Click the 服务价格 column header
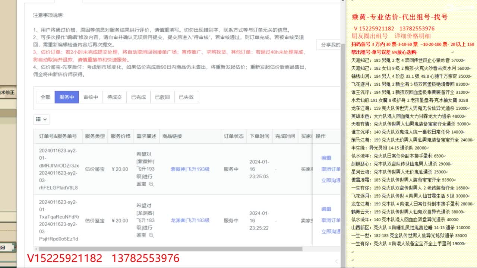477x268 pixels. tap(120, 136)
